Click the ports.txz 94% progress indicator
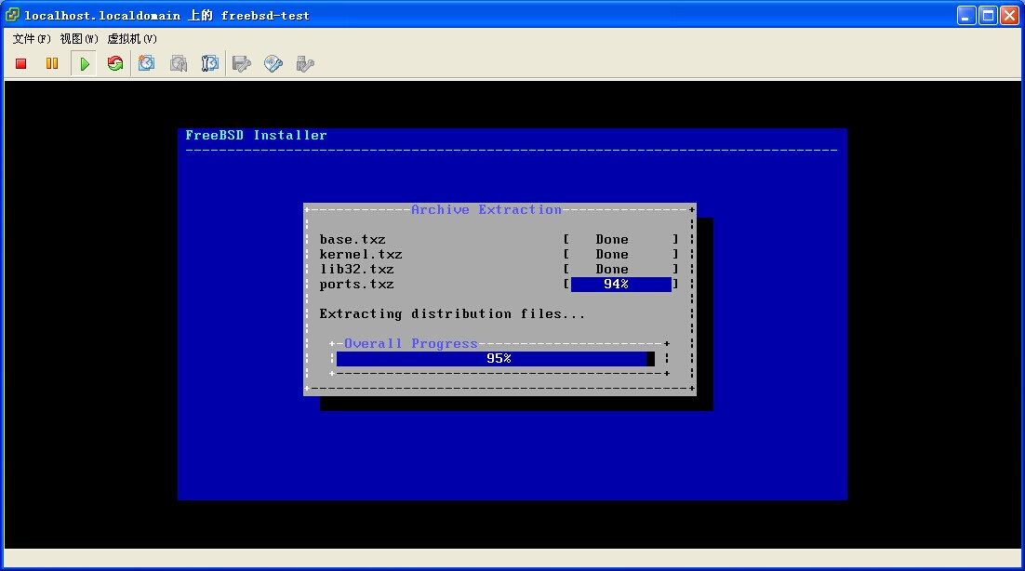The width and height of the screenshot is (1025, 571). (620, 285)
